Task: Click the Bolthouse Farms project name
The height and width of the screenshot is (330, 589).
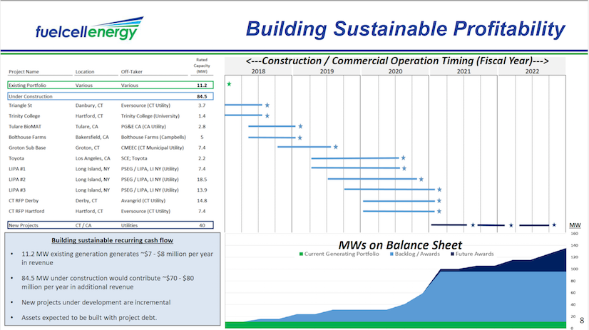Action: pos(27,137)
